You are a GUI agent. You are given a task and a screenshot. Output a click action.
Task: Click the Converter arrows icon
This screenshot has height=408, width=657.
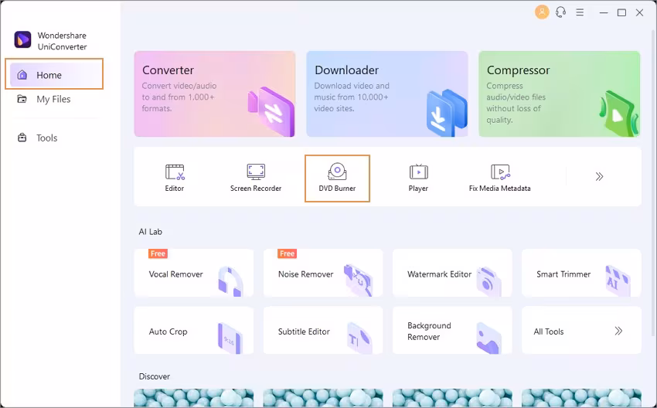272,111
